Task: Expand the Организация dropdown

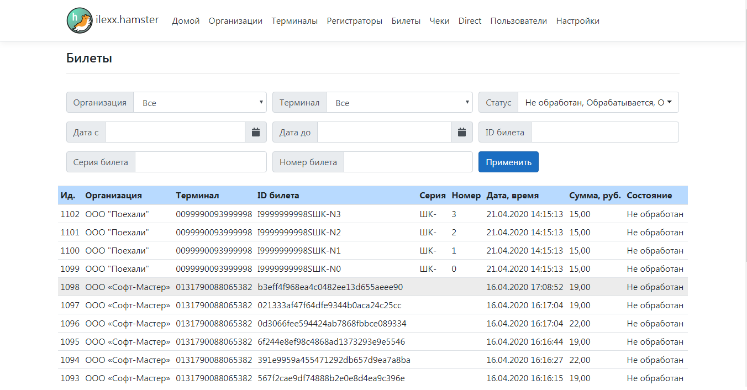Action: coord(199,103)
